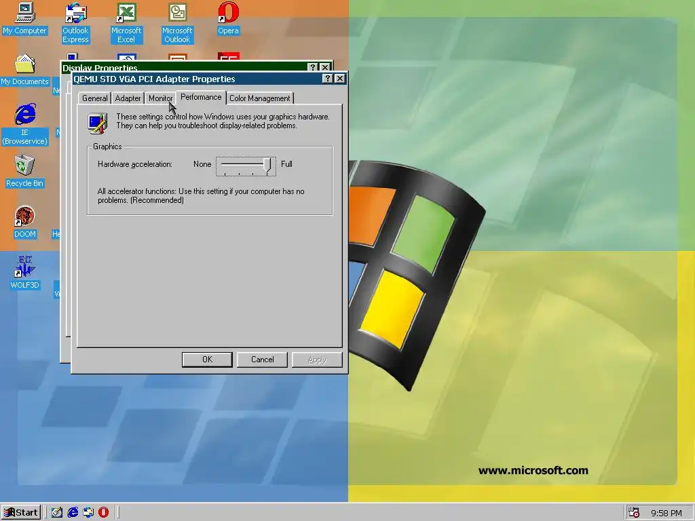The width and height of the screenshot is (695, 521).
Task: Click the Cancel button
Action: 263,360
